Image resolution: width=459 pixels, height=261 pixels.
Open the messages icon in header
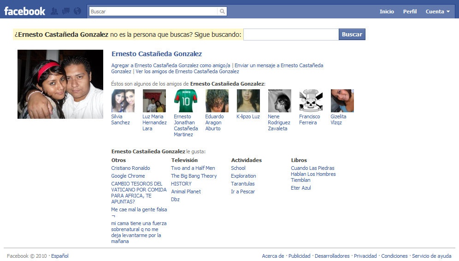click(x=66, y=12)
